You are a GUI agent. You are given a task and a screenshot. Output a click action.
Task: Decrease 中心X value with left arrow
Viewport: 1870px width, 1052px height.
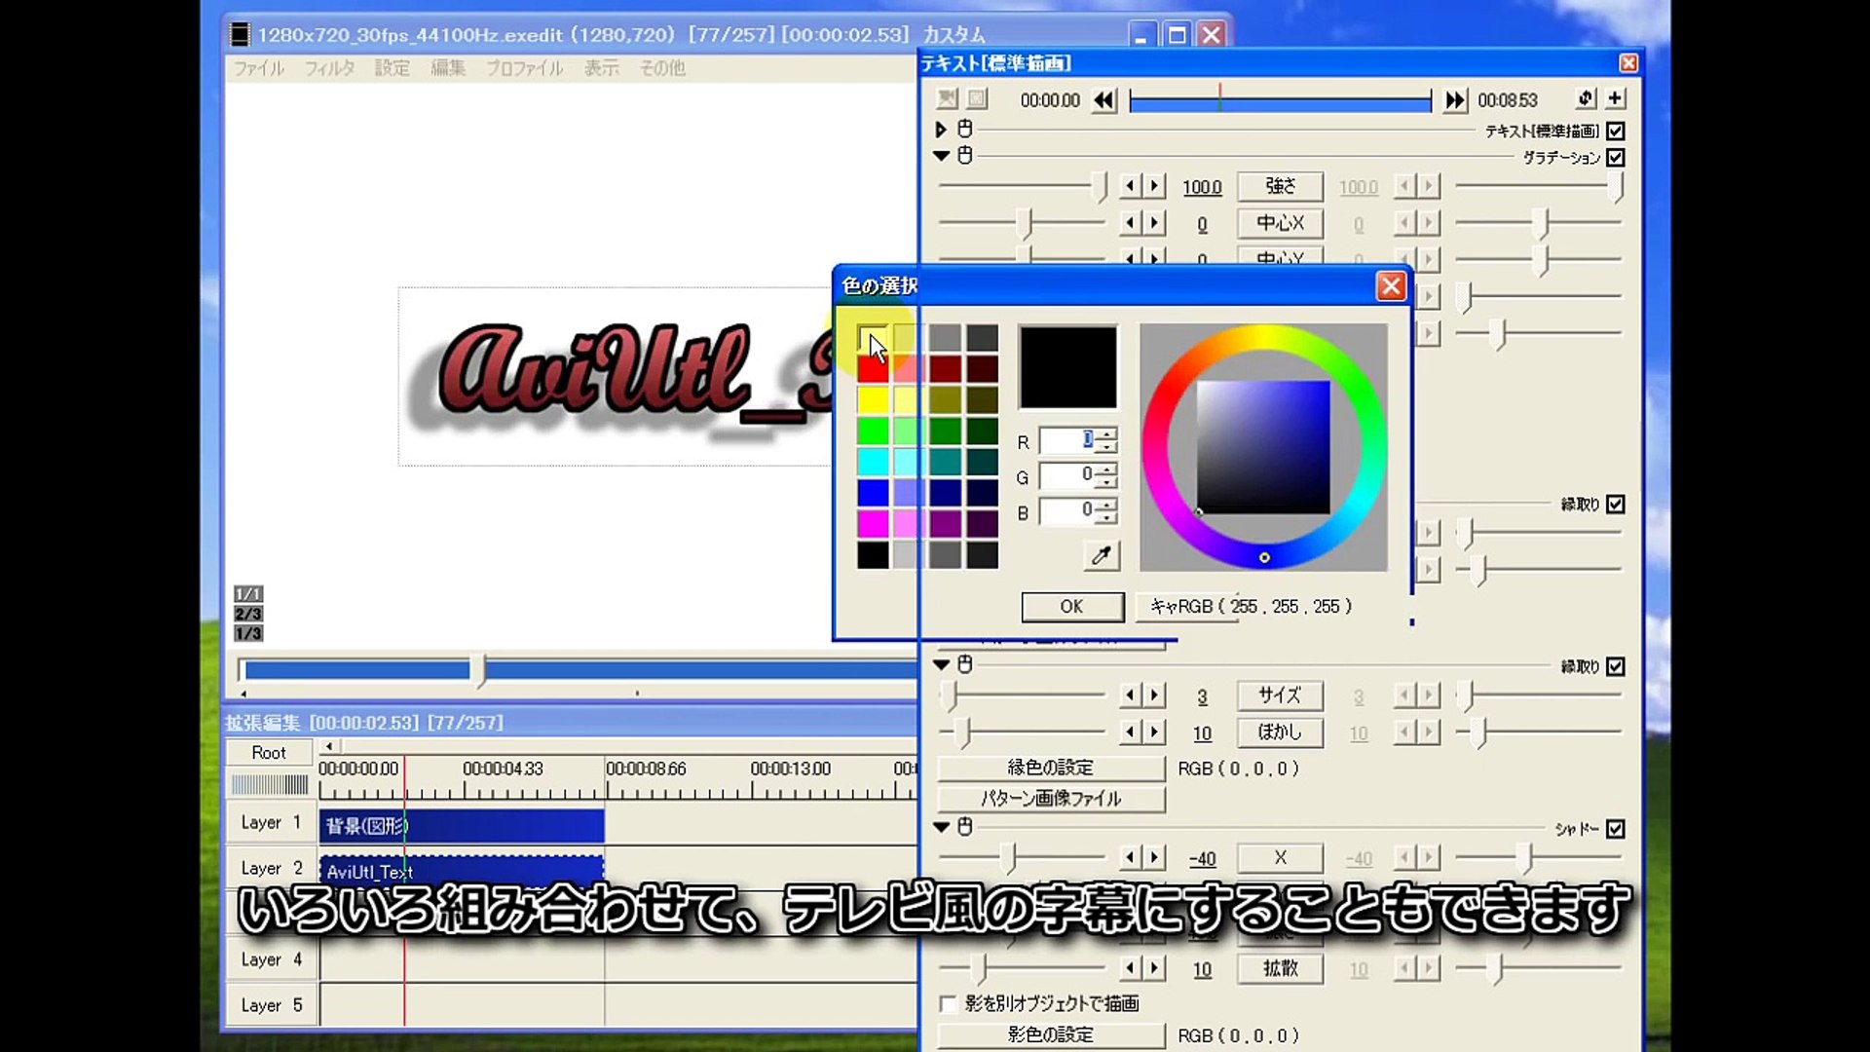pos(1130,223)
